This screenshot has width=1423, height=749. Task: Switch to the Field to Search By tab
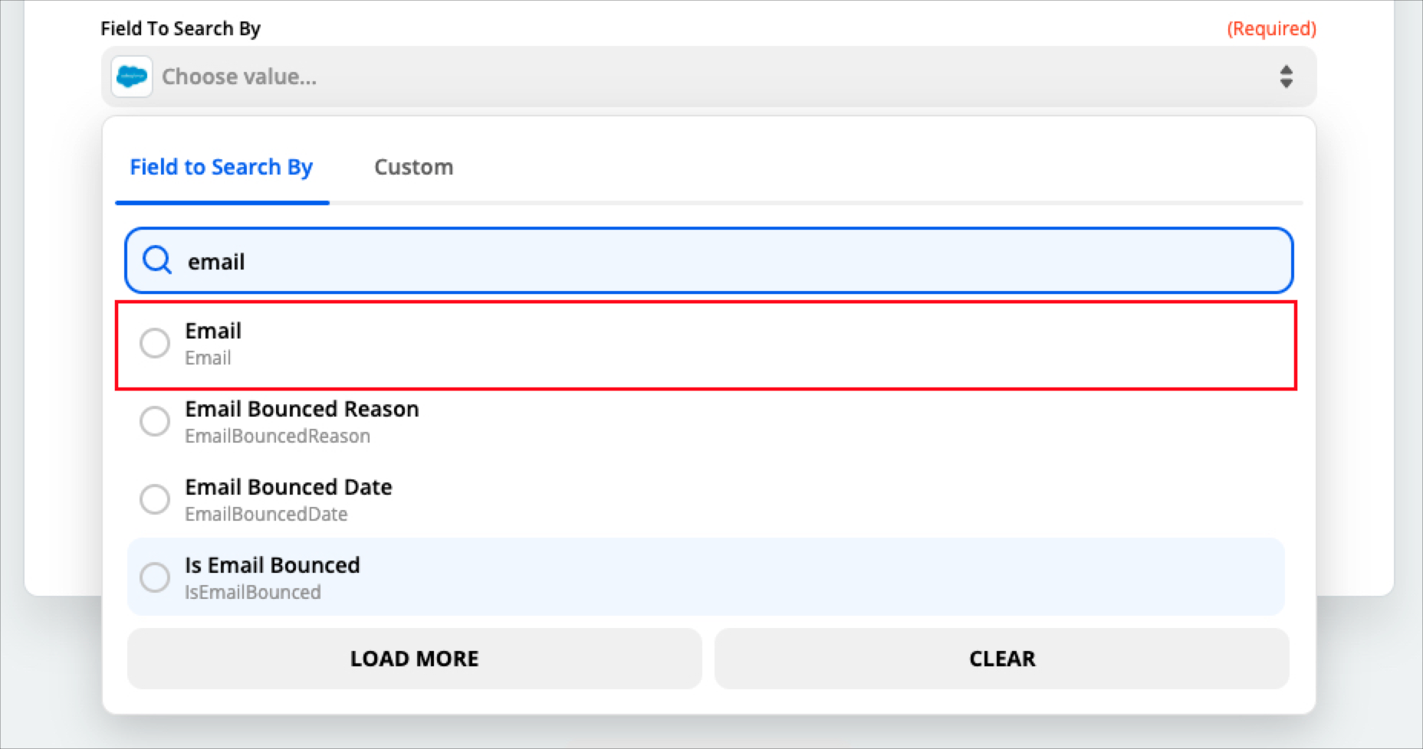click(x=222, y=167)
